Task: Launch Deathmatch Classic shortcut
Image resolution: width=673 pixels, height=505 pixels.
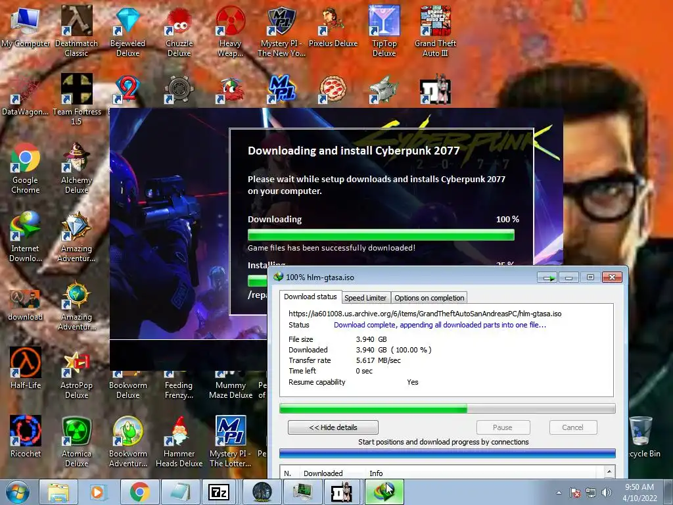Action: tap(76, 32)
